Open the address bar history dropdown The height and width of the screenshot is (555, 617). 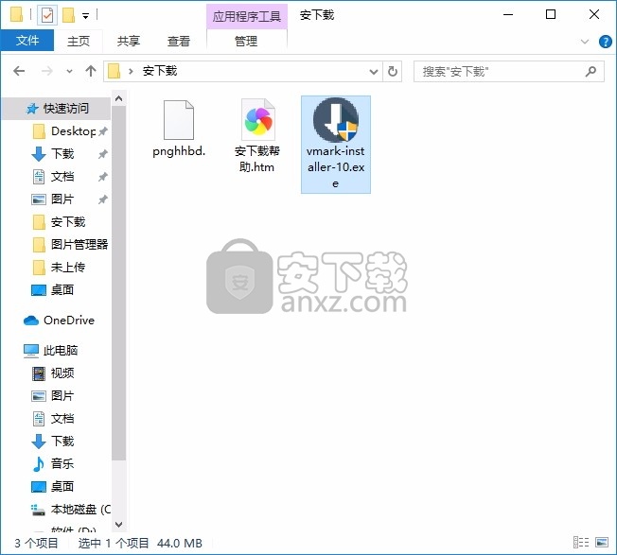pos(374,72)
